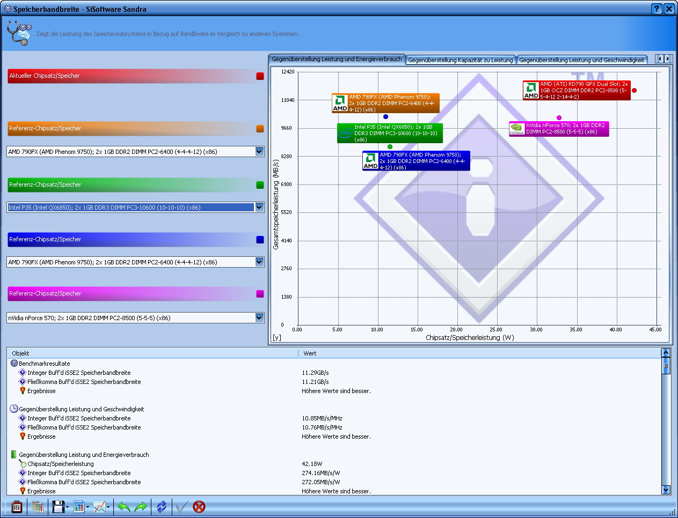Click the red data point in chart
Screen dimensions: 678x518
(634, 90)
